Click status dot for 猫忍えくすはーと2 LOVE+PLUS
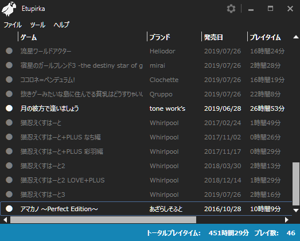The image size is (300, 241). 9,180
